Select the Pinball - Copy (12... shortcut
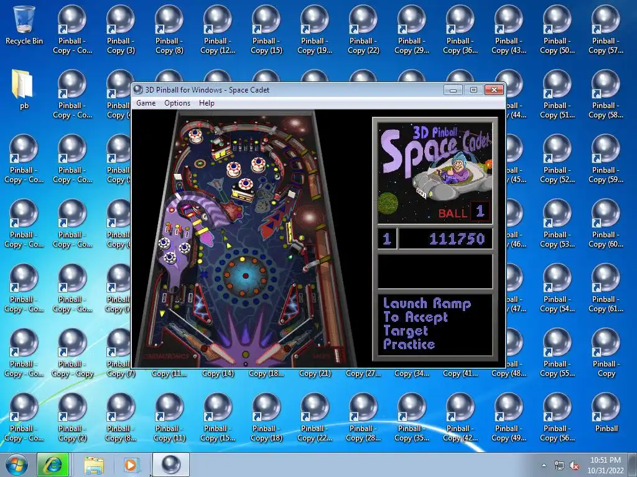This screenshot has width=637, height=477. 218,30
